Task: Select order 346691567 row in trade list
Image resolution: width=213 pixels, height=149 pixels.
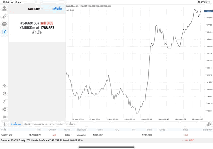Action: coord(100,135)
